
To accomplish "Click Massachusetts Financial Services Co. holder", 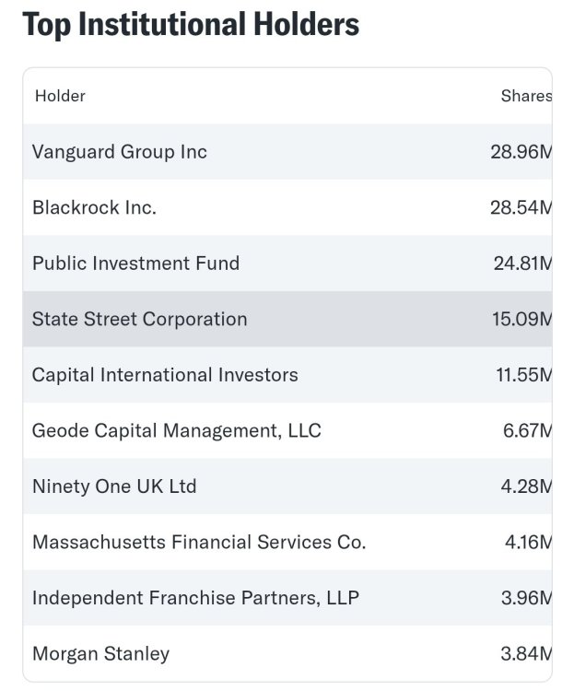I will (x=199, y=543).
